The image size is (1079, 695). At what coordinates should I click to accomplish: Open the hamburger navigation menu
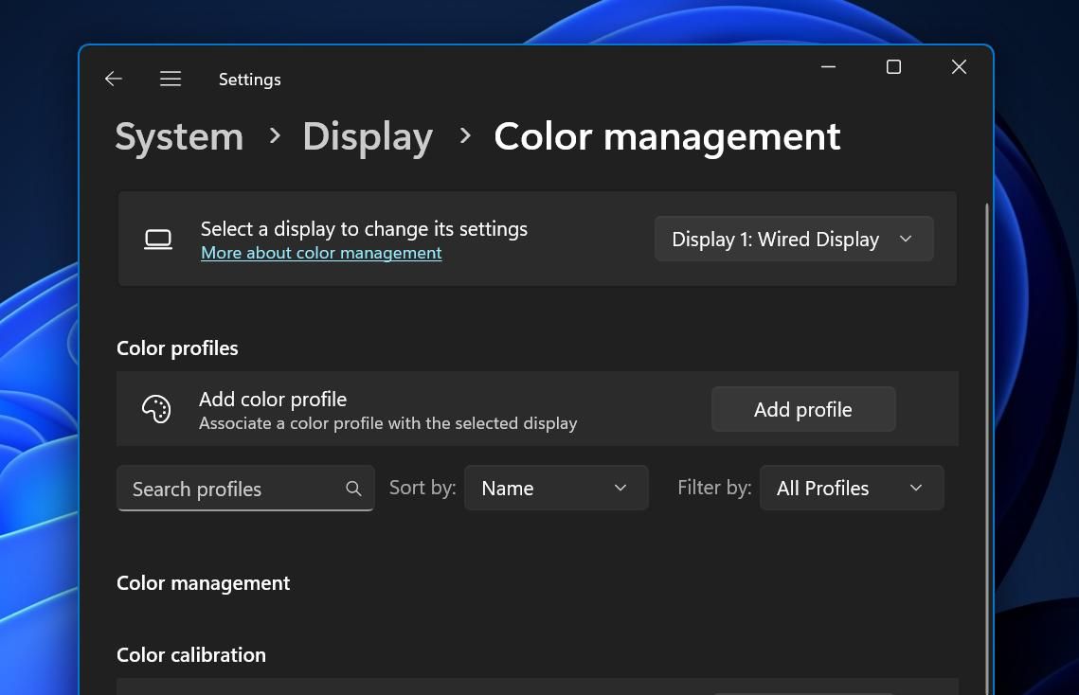(x=171, y=79)
